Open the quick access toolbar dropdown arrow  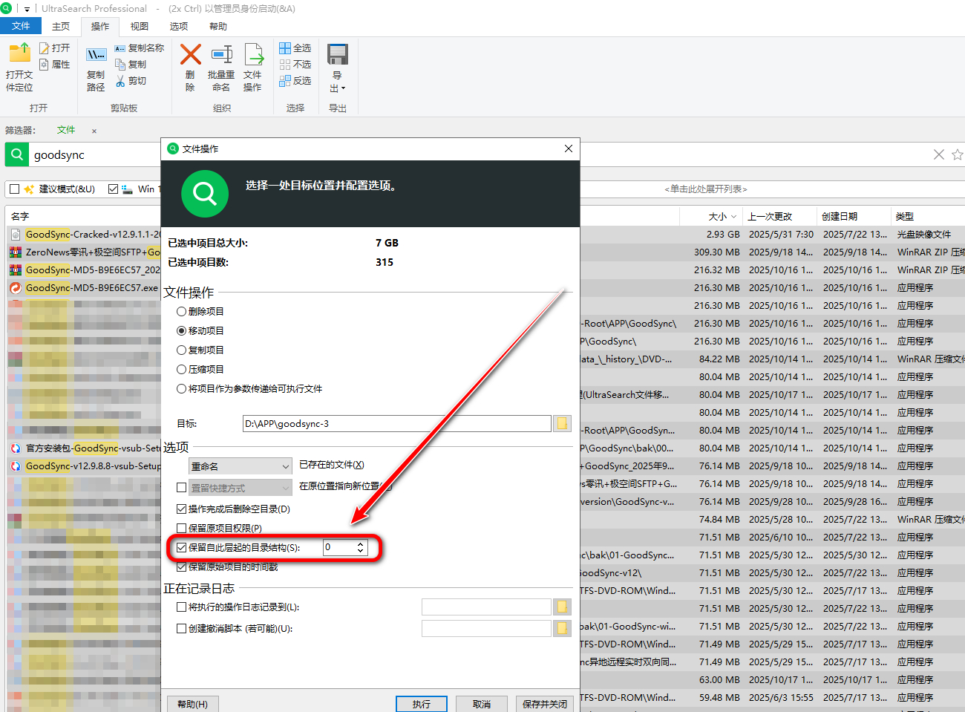(x=27, y=9)
